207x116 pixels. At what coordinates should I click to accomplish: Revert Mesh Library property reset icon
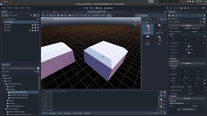point(186,28)
